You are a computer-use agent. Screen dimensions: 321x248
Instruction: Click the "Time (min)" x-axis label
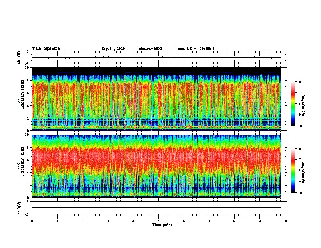[162, 225]
